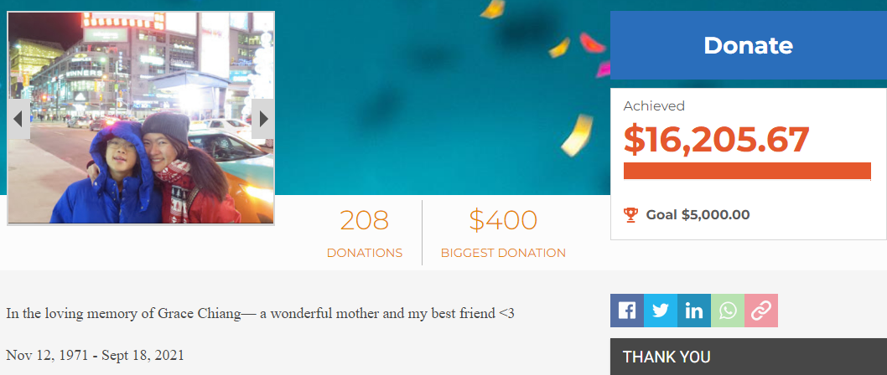Viewport: 887px width, 375px height.
Task: Select the $16,205.67 achieved amount
Action: [x=716, y=140]
